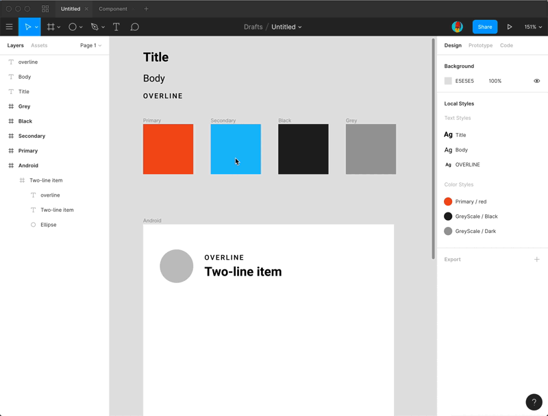This screenshot has width=548, height=416.
Task: Select the Two-line item frame layer
Action: [x=46, y=180]
